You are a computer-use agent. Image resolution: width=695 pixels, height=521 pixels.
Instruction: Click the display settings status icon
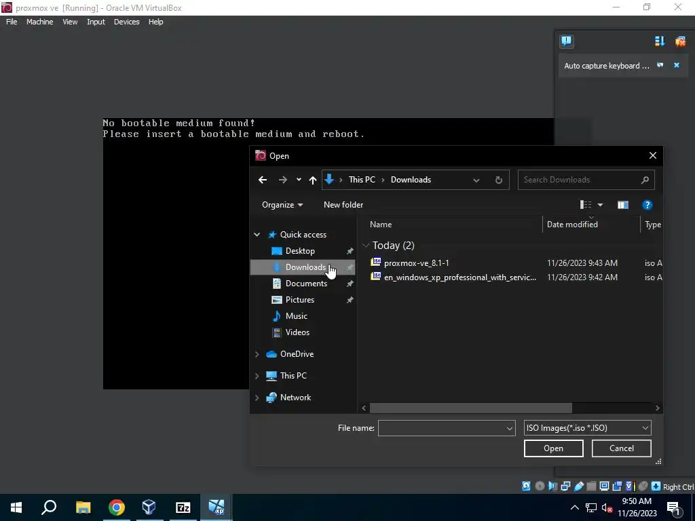click(x=604, y=486)
